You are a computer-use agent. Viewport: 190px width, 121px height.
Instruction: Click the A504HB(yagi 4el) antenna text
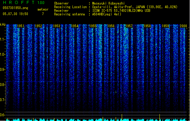pyautogui.click(x=107, y=14)
